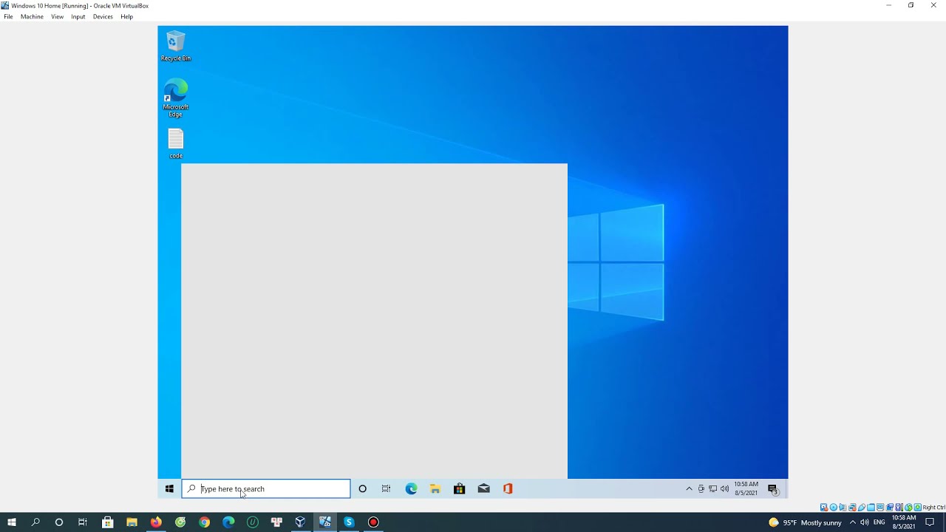Open Microsoft Store on host taskbar
This screenshot has height=532, width=946.
(107, 522)
